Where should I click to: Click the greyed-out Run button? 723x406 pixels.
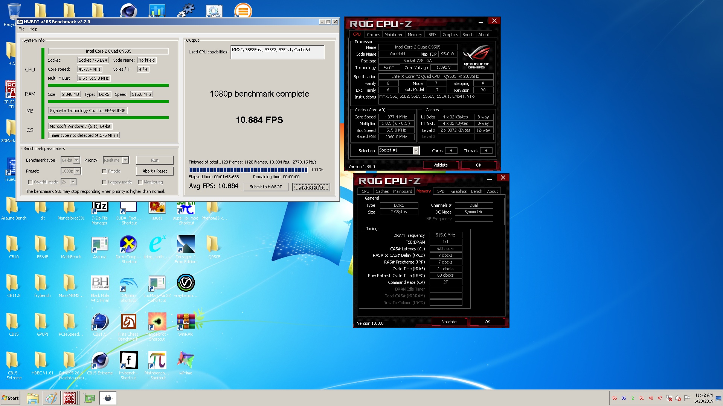click(155, 160)
